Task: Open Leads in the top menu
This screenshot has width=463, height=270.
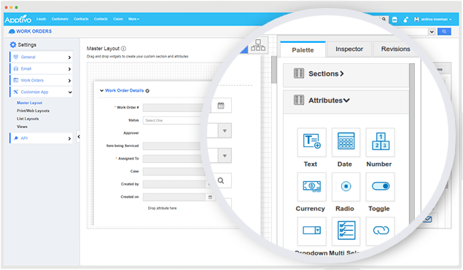Action: pyautogui.click(x=42, y=19)
